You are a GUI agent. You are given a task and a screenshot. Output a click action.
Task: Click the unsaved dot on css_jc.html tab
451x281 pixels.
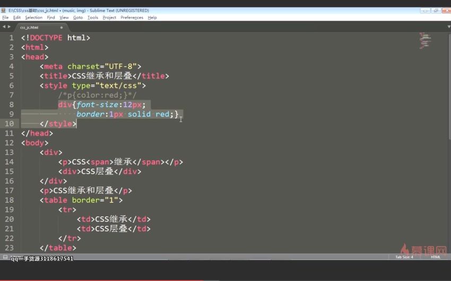61,28
